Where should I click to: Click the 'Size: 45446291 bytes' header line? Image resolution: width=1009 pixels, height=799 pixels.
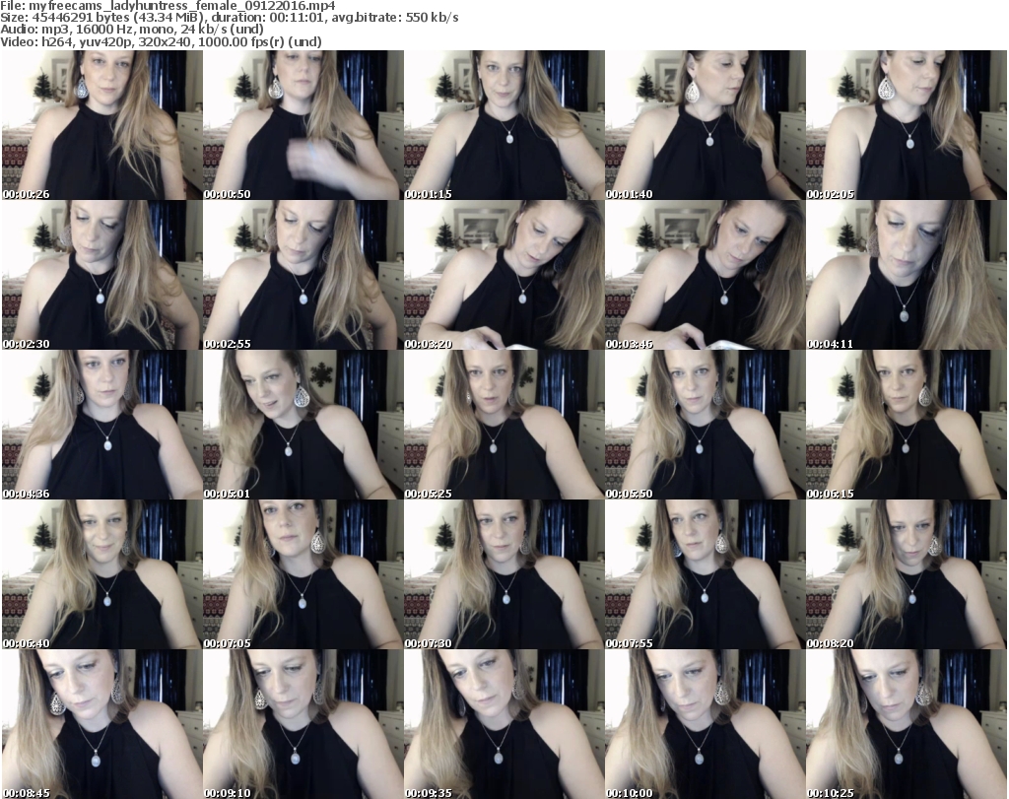click(x=229, y=18)
